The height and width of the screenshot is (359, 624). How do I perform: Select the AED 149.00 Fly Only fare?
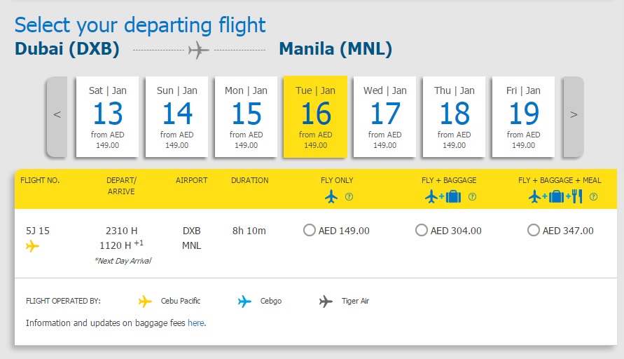click(x=310, y=230)
